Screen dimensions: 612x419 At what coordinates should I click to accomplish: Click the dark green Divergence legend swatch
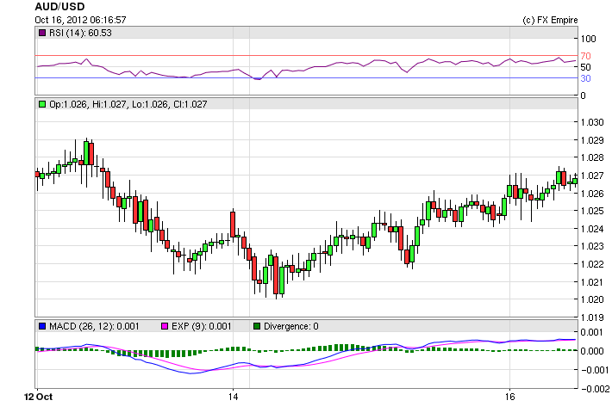(x=257, y=326)
